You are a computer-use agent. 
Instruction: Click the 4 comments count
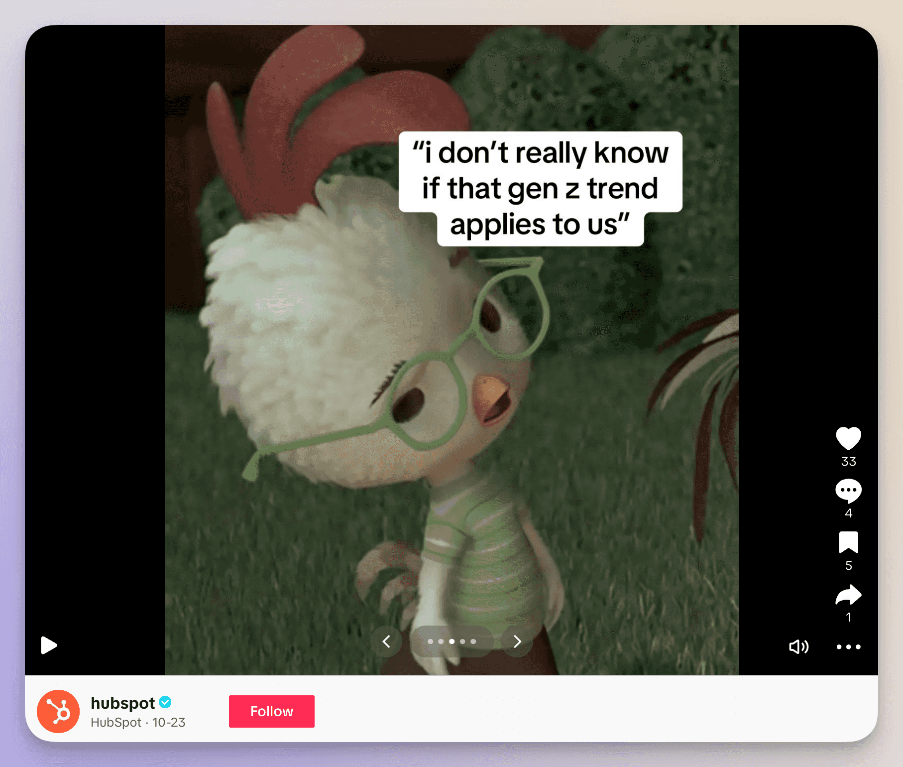point(848,513)
